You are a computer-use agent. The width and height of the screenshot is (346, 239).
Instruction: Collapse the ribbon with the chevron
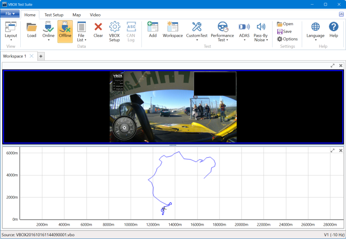coord(341,14)
